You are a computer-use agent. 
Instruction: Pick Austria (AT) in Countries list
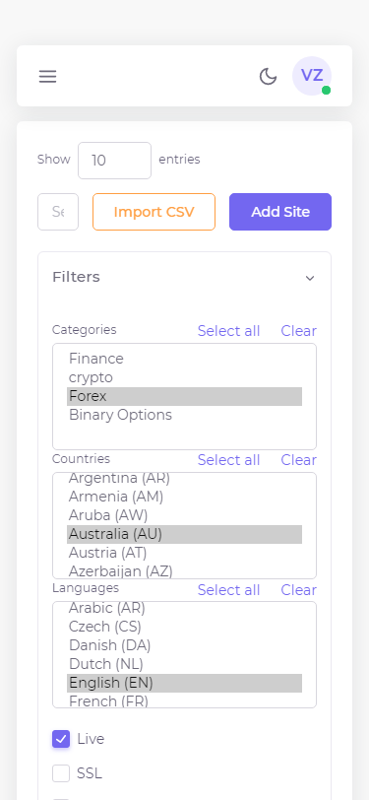(x=185, y=553)
